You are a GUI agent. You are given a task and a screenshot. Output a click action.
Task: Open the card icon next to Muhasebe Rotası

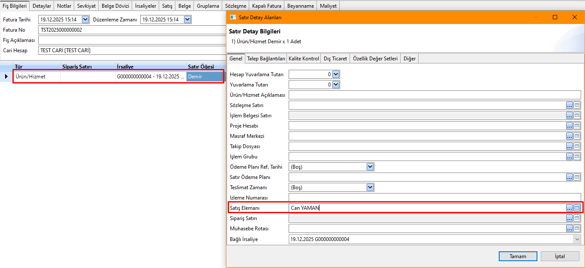(x=577, y=229)
